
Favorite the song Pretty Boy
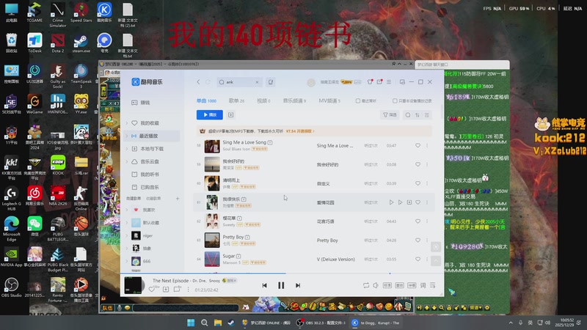418,241
